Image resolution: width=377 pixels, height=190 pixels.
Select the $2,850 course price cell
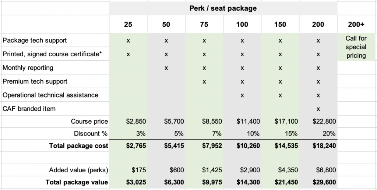tap(128, 122)
